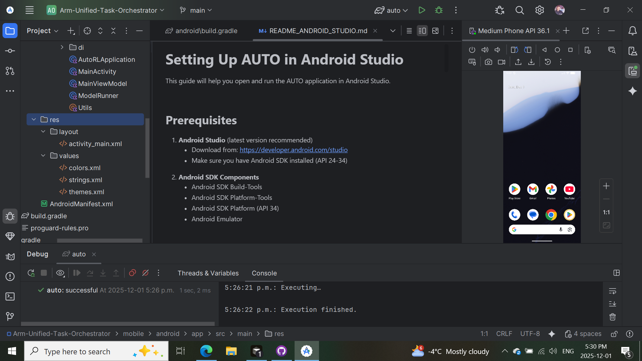Click the project tree horizontal scrollbar
Image resolution: width=642 pixels, height=361 pixels.
coord(99,240)
